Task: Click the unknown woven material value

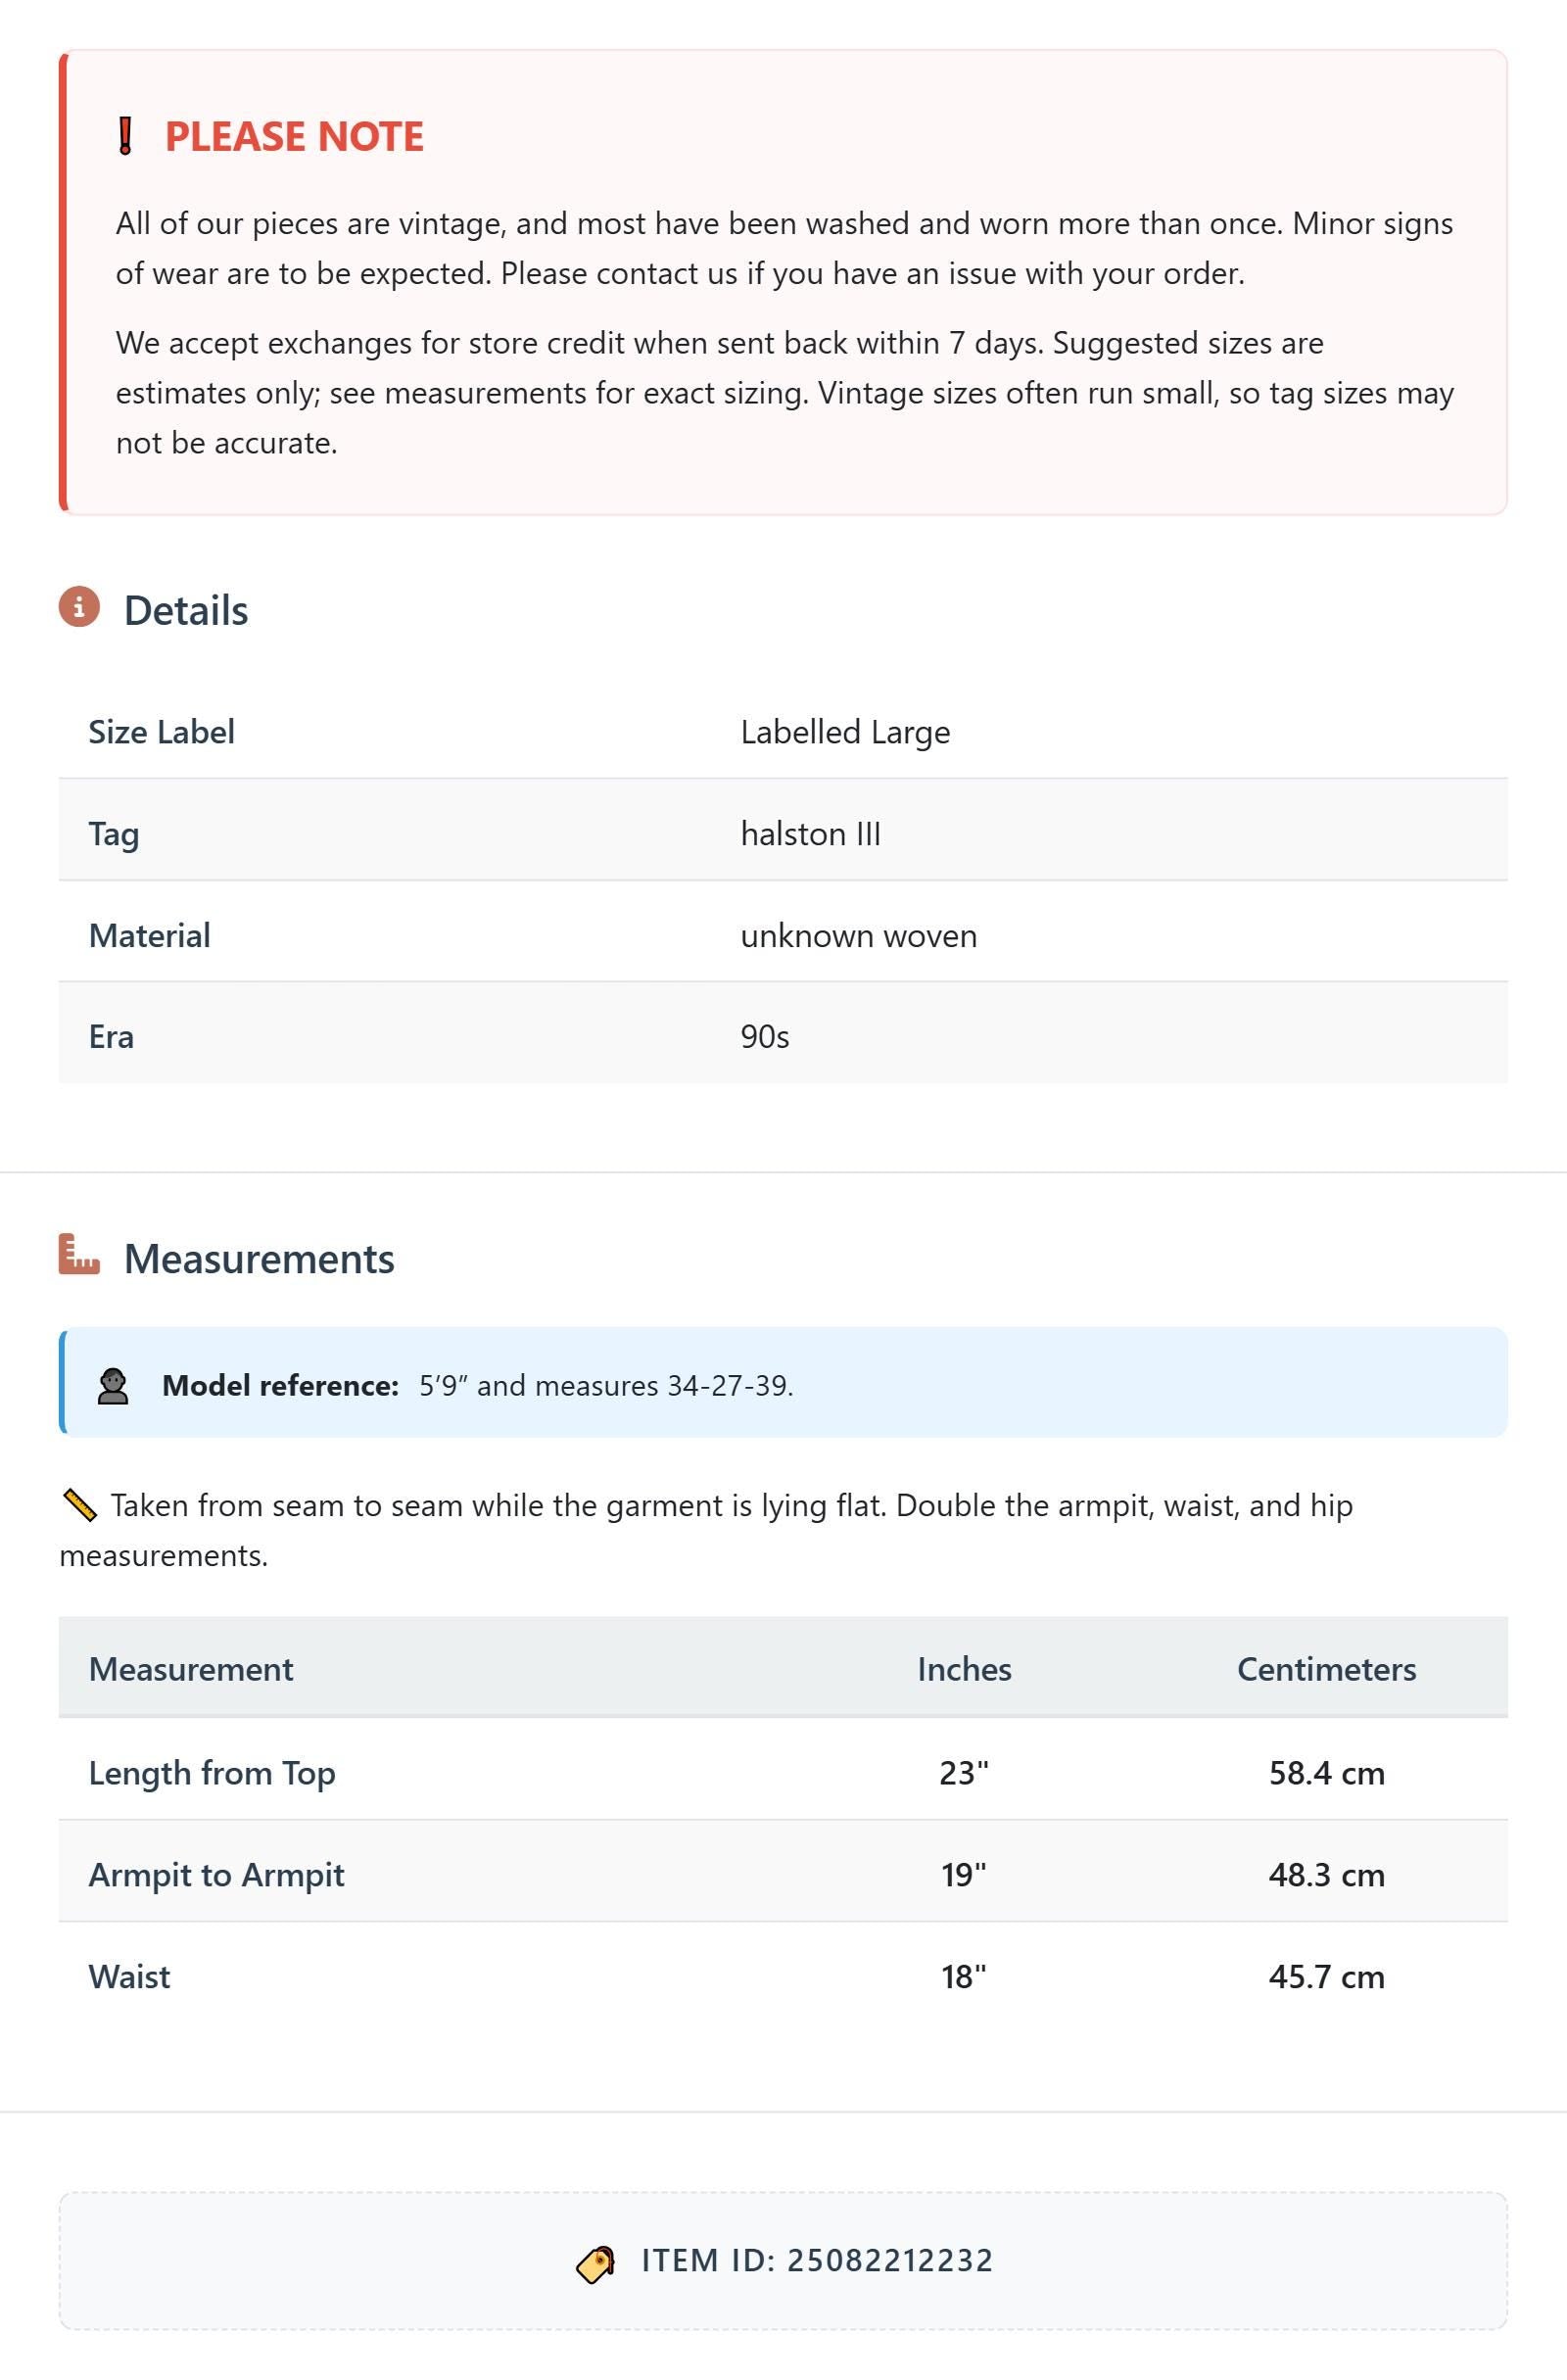Action: click(859, 935)
